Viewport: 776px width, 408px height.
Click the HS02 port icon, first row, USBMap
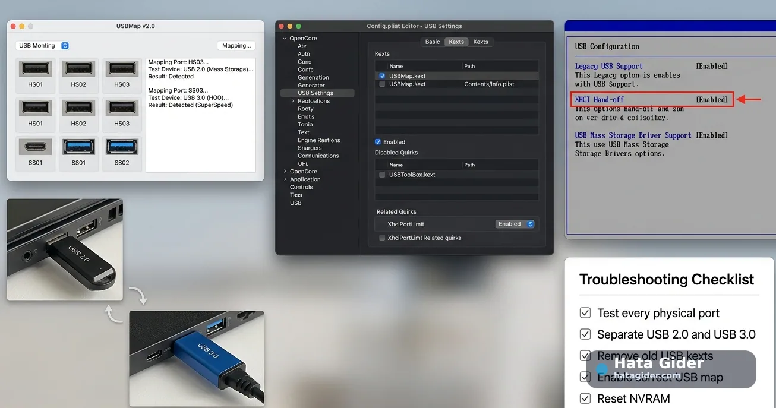pyautogui.click(x=78, y=69)
